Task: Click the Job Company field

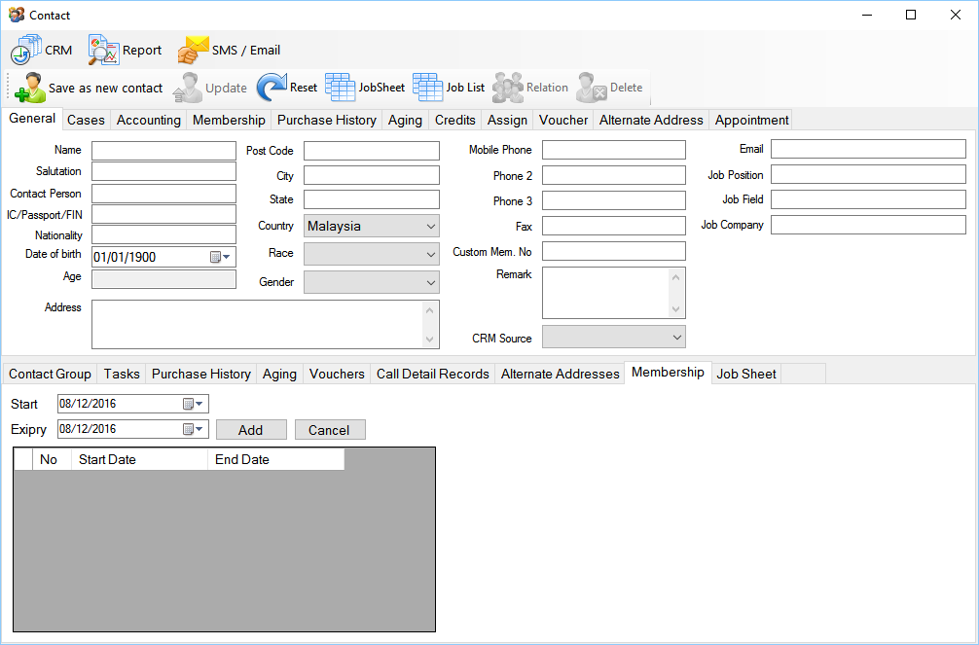Action: [x=868, y=225]
